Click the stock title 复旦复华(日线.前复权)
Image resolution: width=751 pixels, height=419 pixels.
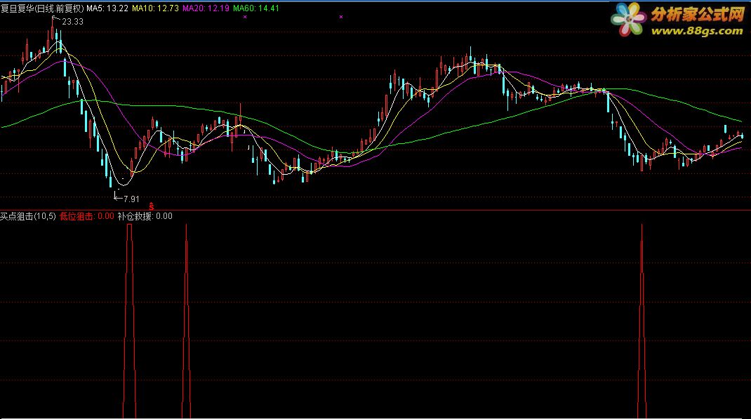click(x=42, y=8)
